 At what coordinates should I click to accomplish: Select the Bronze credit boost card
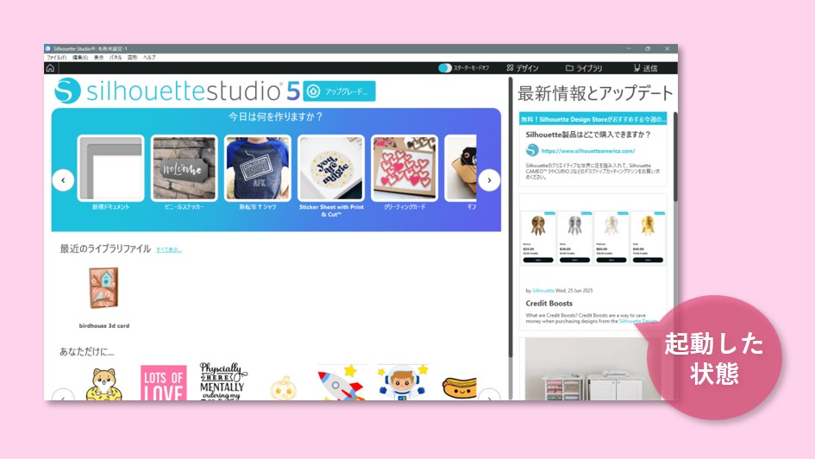click(538, 237)
